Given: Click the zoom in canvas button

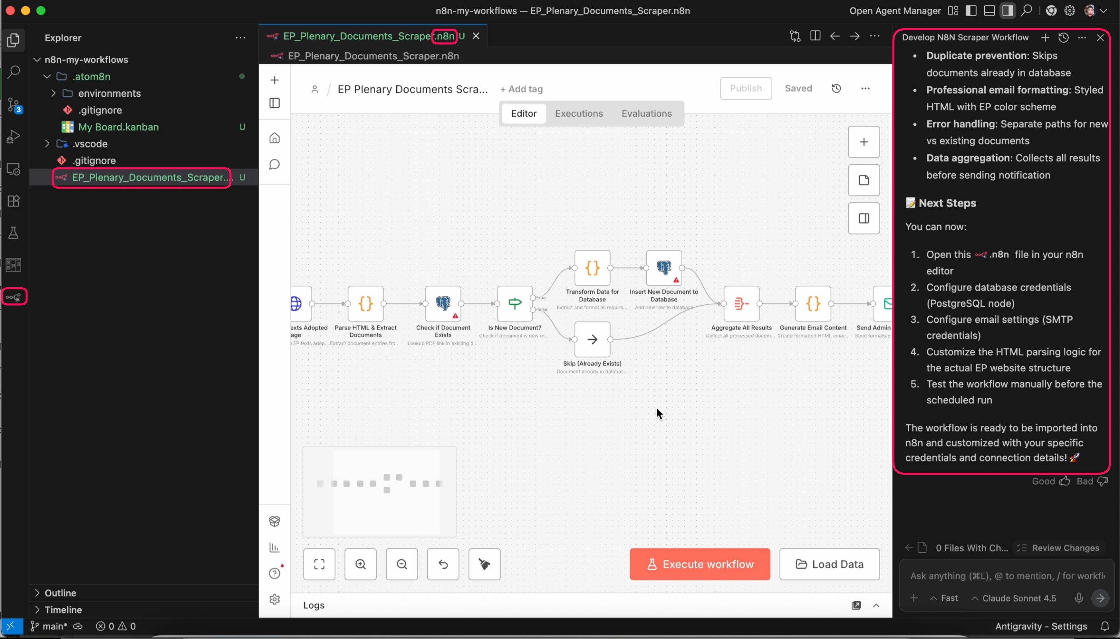Looking at the screenshot, I should 360,564.
